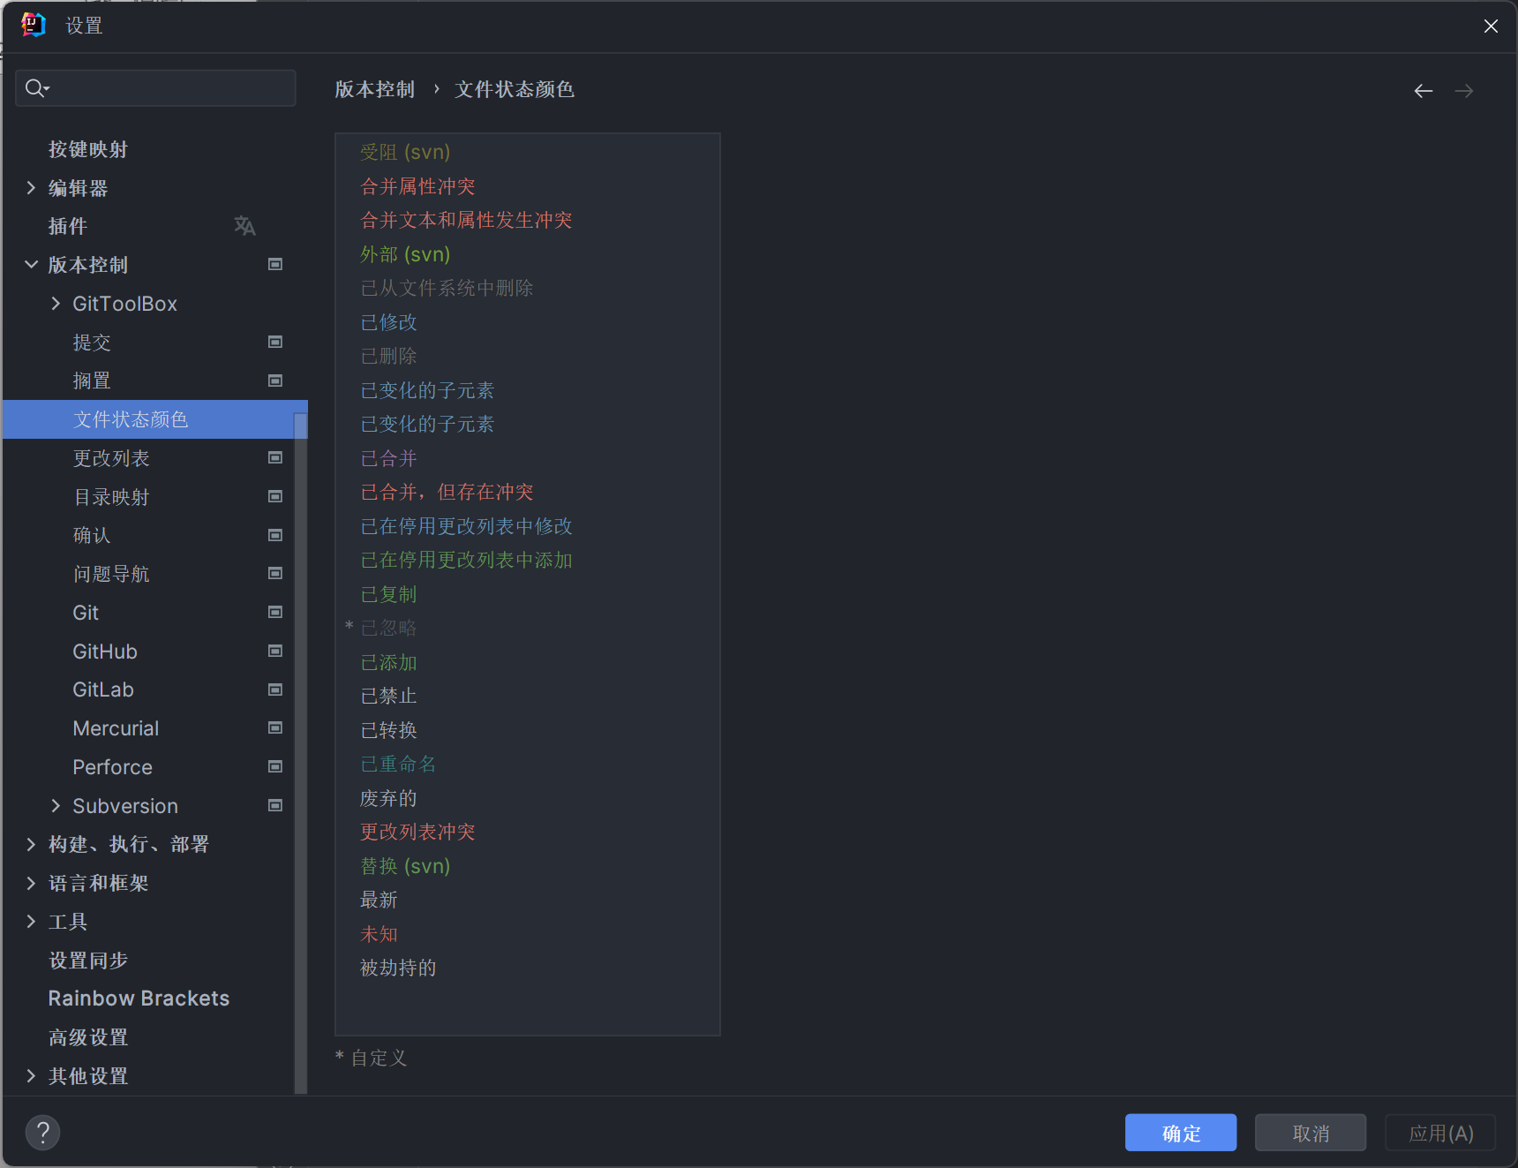
Task: Select the 已修改 file status color
Action: click(388, 322)
